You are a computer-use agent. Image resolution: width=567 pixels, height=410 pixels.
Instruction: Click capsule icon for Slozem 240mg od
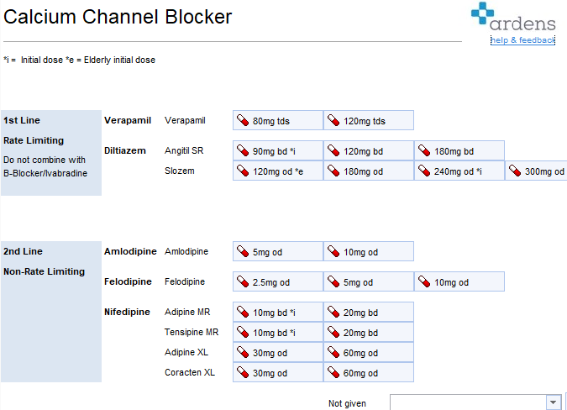(x=424, y=171)
